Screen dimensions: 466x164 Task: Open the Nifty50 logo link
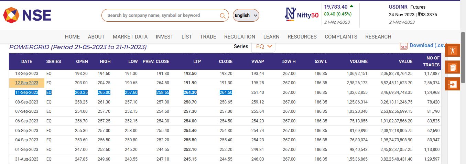pos(302,14)
